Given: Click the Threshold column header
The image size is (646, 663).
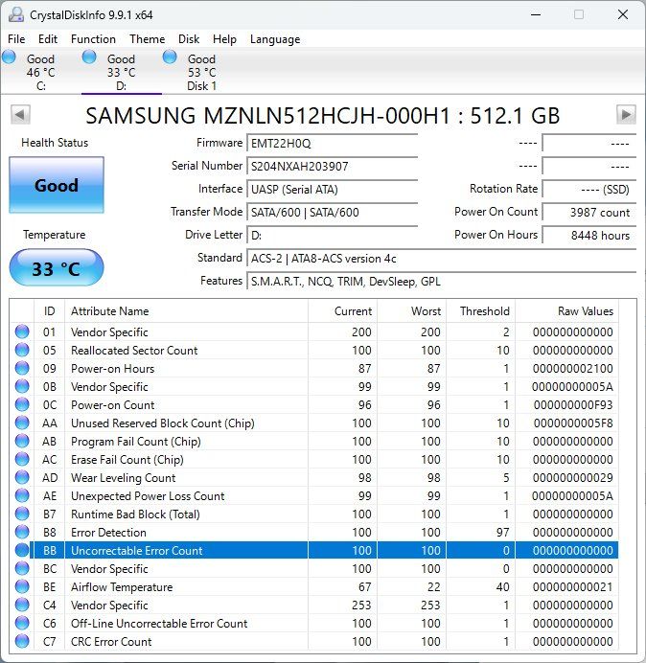Looking at the screenshot, I should pos(481,311).
